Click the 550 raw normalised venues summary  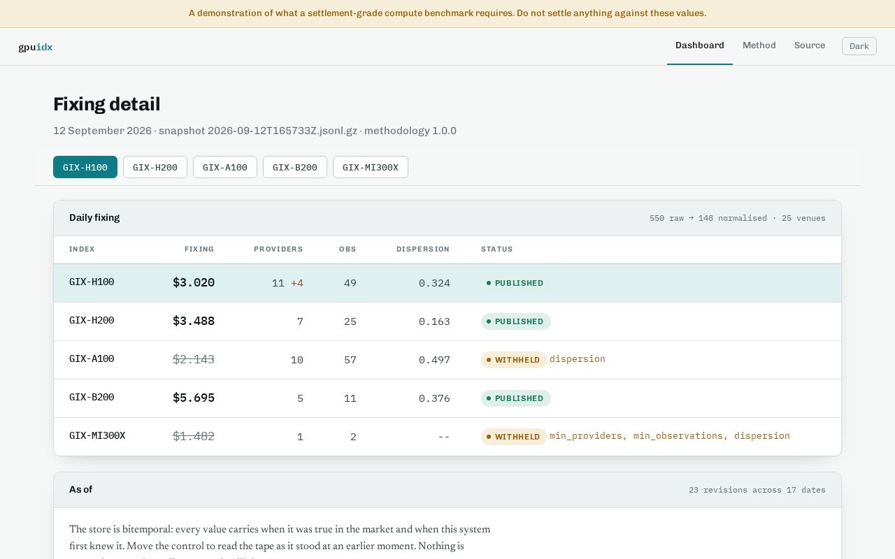(x=738, y=218)
